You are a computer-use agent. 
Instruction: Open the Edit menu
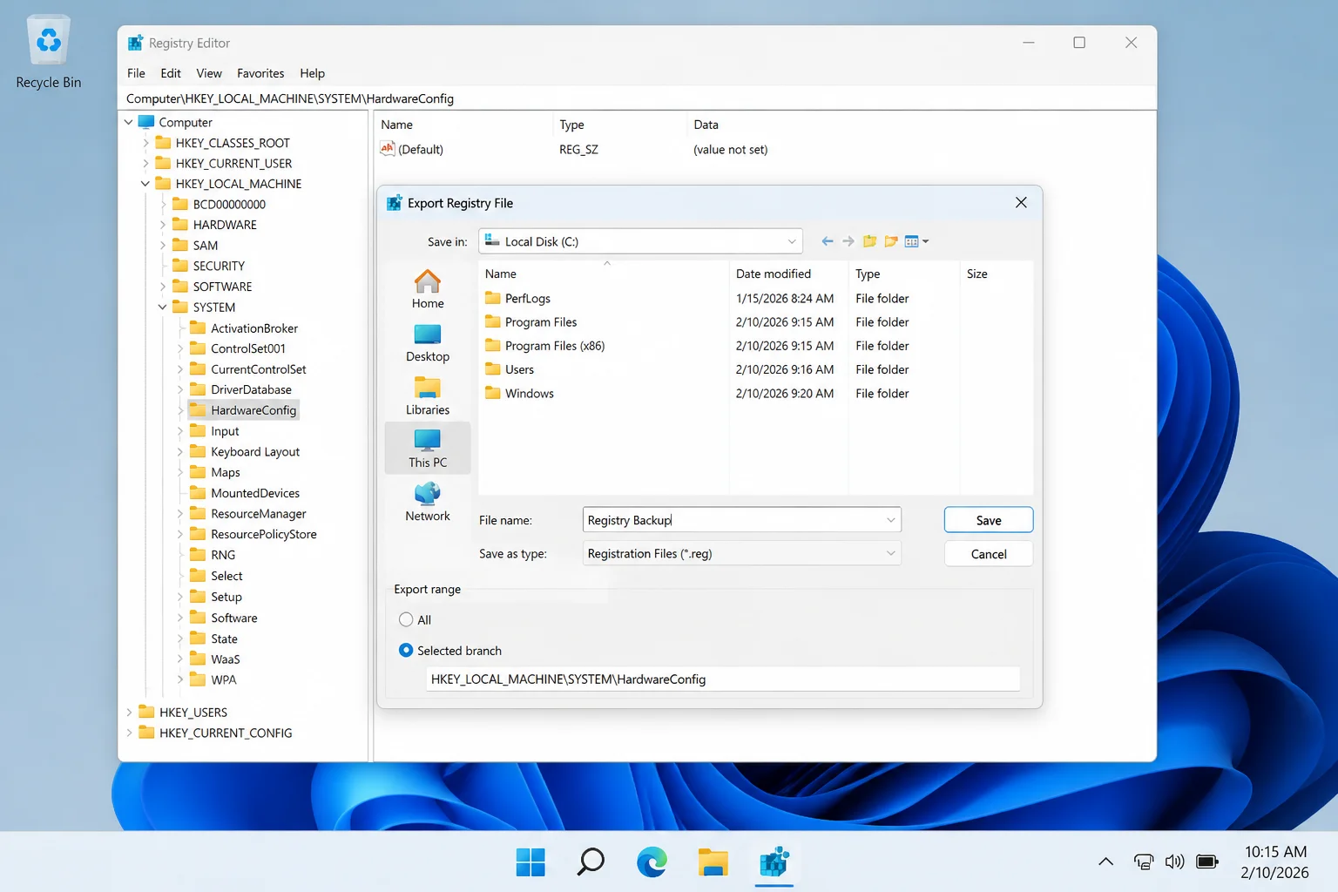coord(171,73)
